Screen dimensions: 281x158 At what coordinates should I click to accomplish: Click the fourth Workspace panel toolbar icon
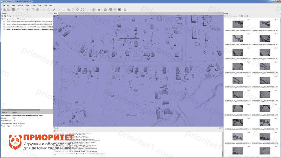10,16
